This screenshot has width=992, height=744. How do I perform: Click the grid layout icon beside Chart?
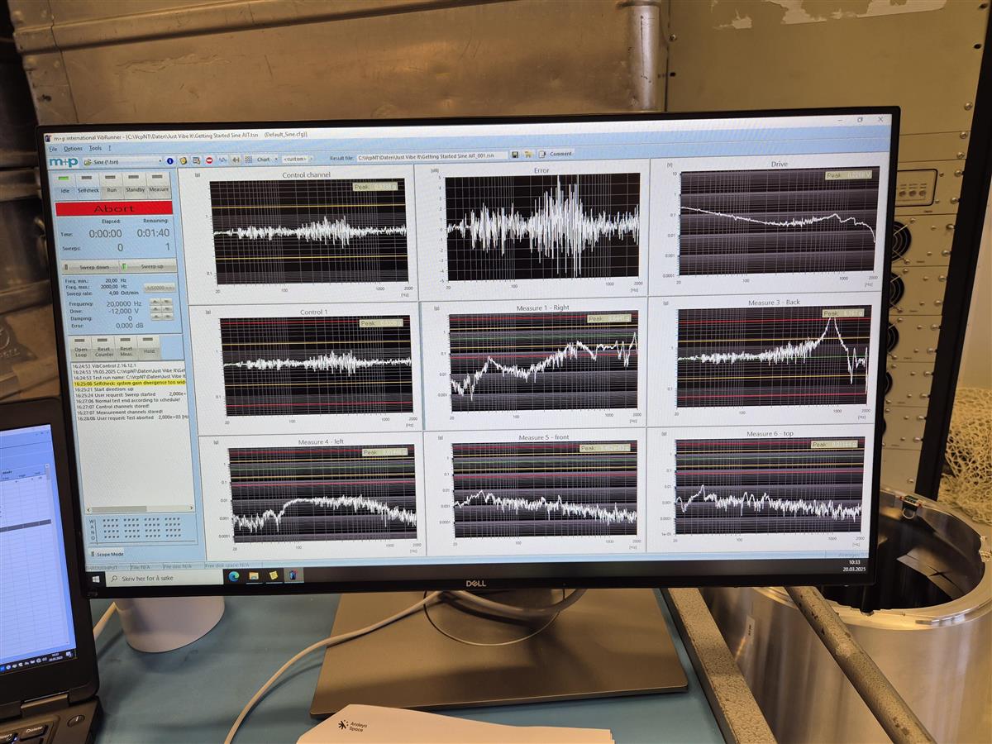coord(248,159)
